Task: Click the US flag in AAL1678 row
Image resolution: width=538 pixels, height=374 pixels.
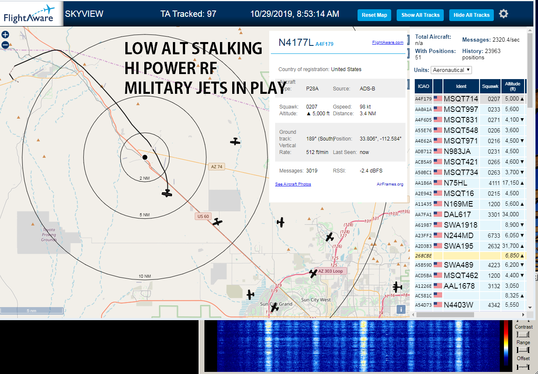Action: (438, 286)
